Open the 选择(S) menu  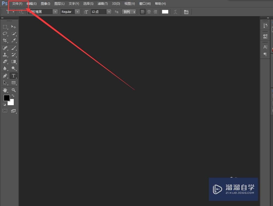88,4
